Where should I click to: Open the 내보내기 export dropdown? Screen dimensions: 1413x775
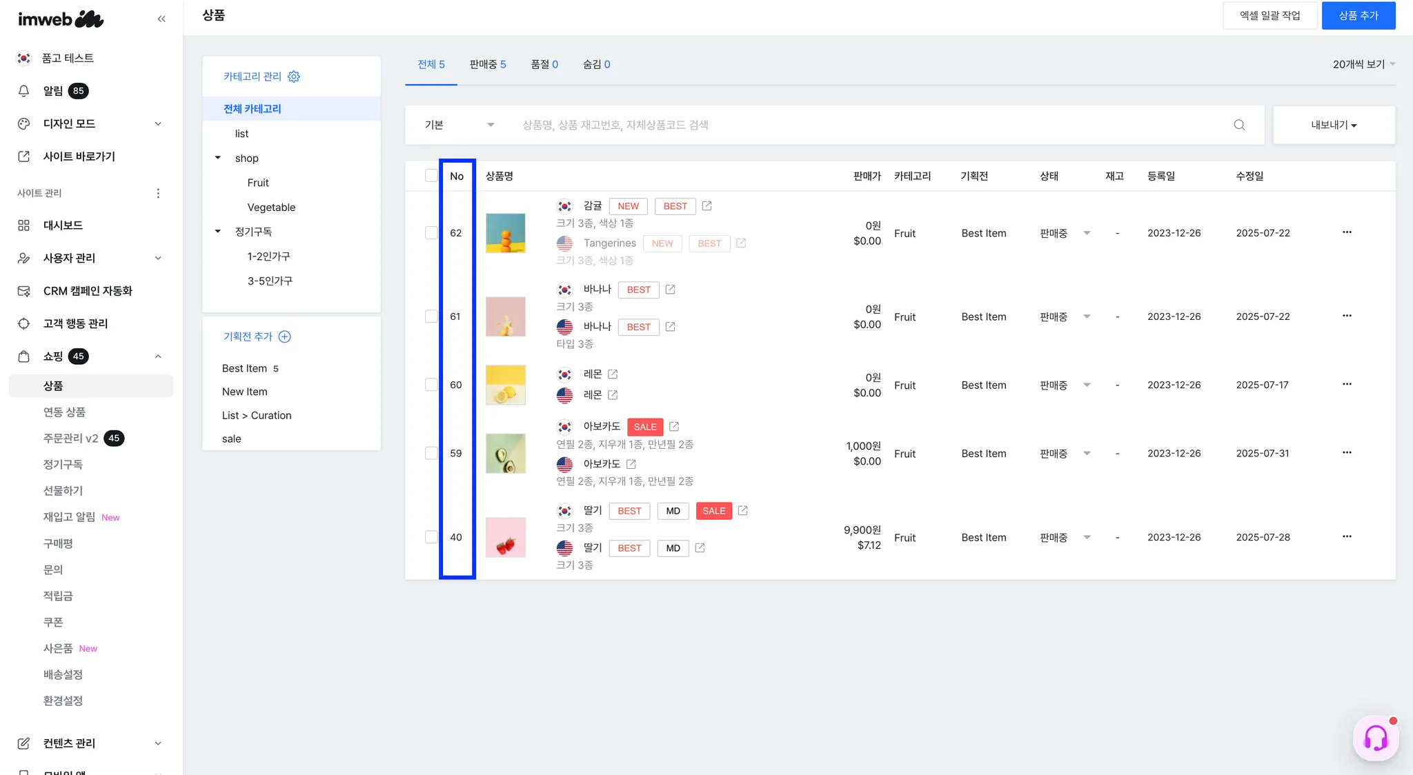[x=1334, y=125]
